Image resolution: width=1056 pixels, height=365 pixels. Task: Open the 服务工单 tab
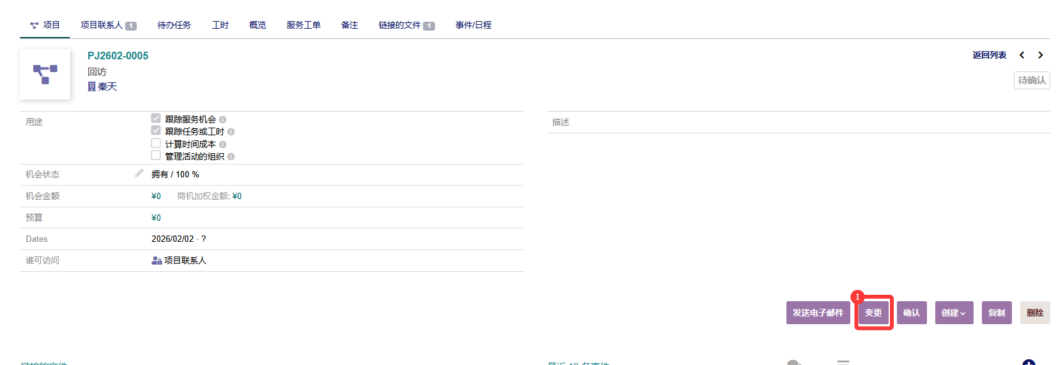[303, 26]
